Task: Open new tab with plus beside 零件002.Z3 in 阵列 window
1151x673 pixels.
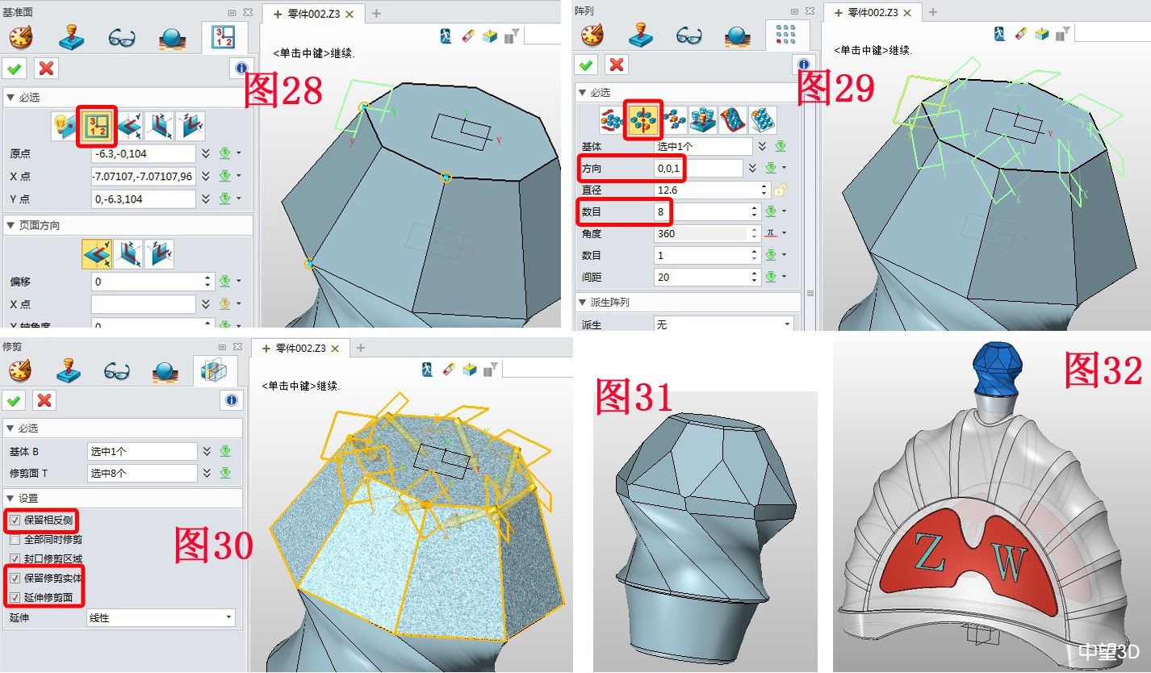Action: pos(933,12)
